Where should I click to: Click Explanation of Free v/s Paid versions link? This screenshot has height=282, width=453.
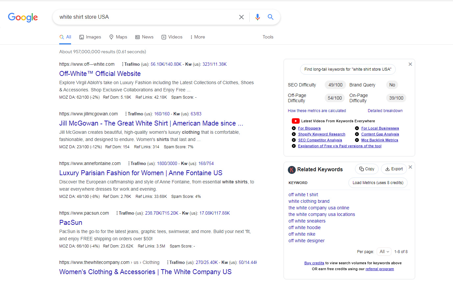[340, 146]
